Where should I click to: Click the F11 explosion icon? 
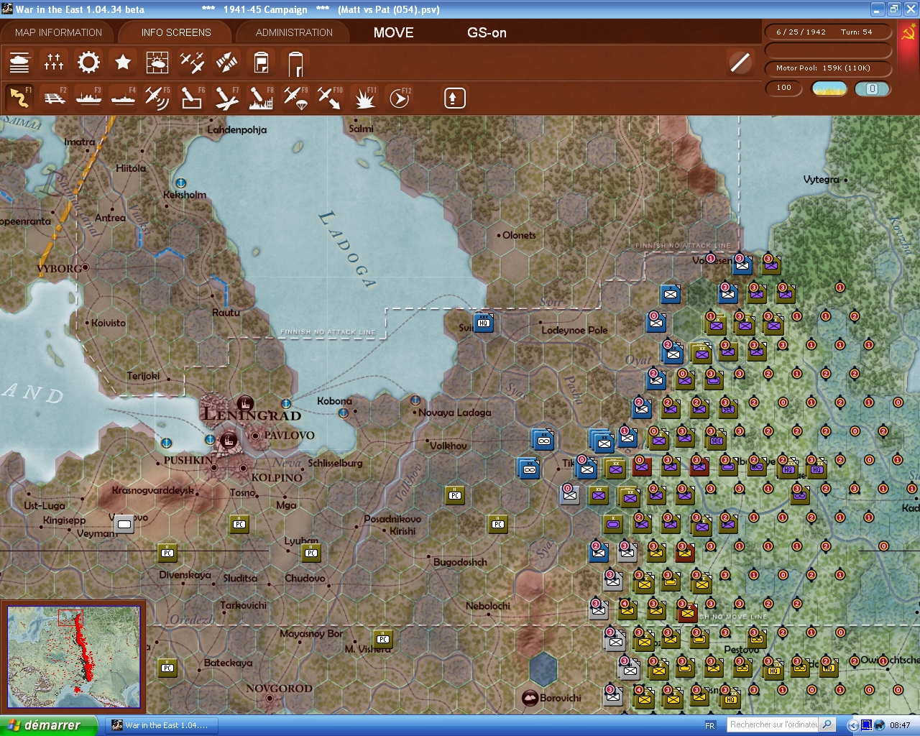tap(364, 97)
